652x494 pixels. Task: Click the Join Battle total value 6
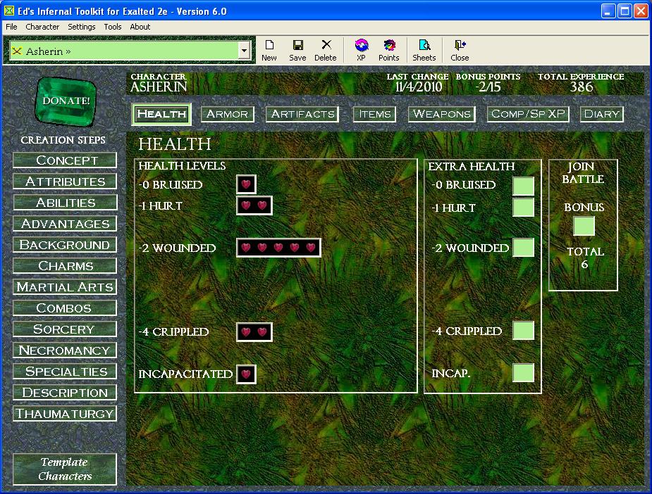tap(584, 265)
